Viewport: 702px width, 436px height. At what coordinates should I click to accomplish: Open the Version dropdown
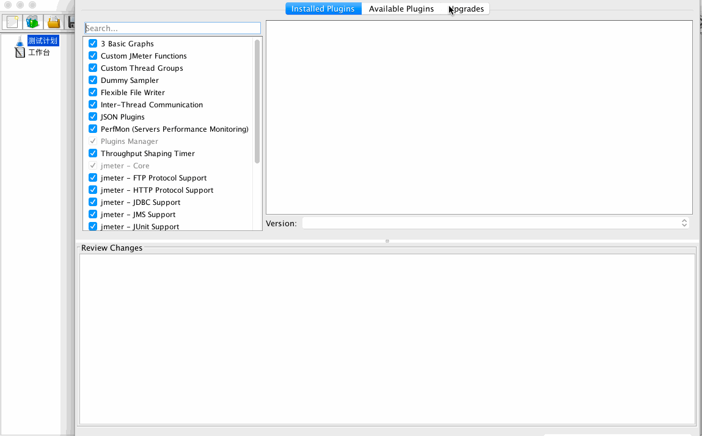click(496, 223)
